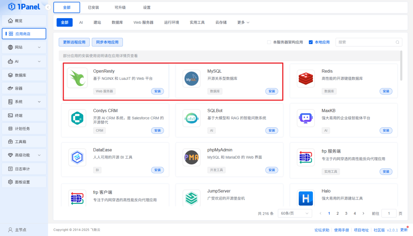The width and height of the screenshot is (413, 236).
Task: Click the 更新远程应用 button
Action: 74,42
